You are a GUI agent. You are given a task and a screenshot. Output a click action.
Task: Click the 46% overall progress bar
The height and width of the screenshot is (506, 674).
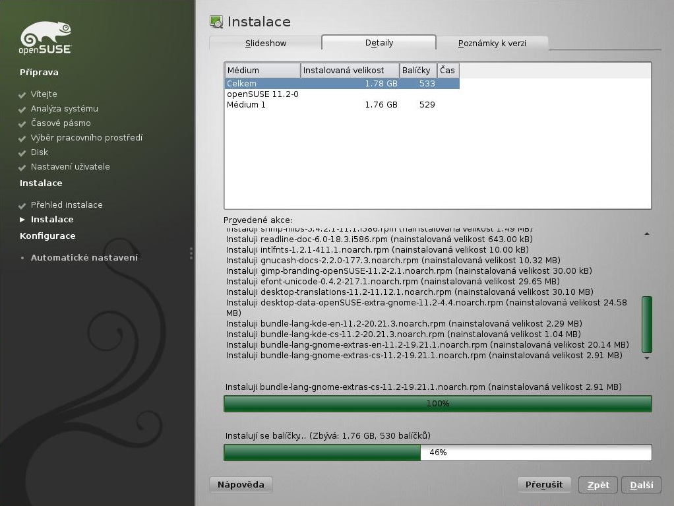pos(438,453)
